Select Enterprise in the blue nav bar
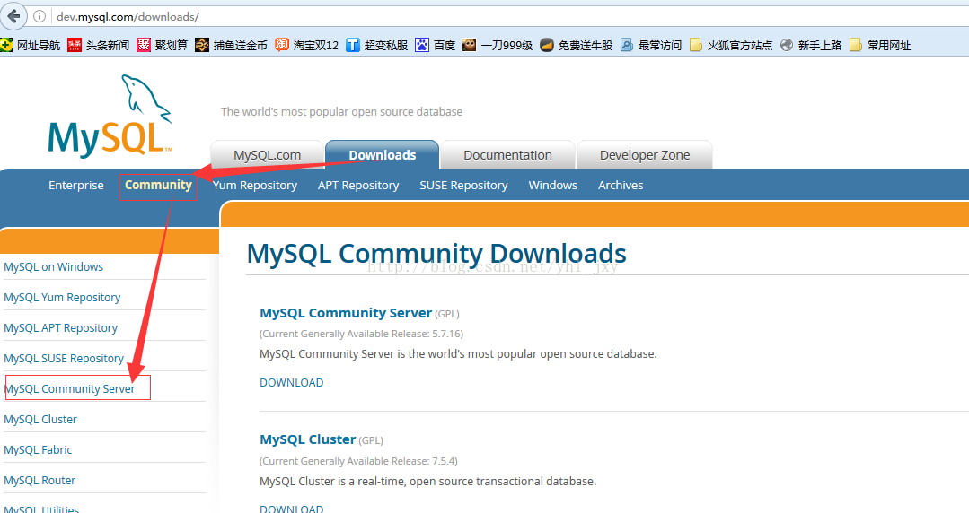This screenshot has height=513, width=969. 76,185
